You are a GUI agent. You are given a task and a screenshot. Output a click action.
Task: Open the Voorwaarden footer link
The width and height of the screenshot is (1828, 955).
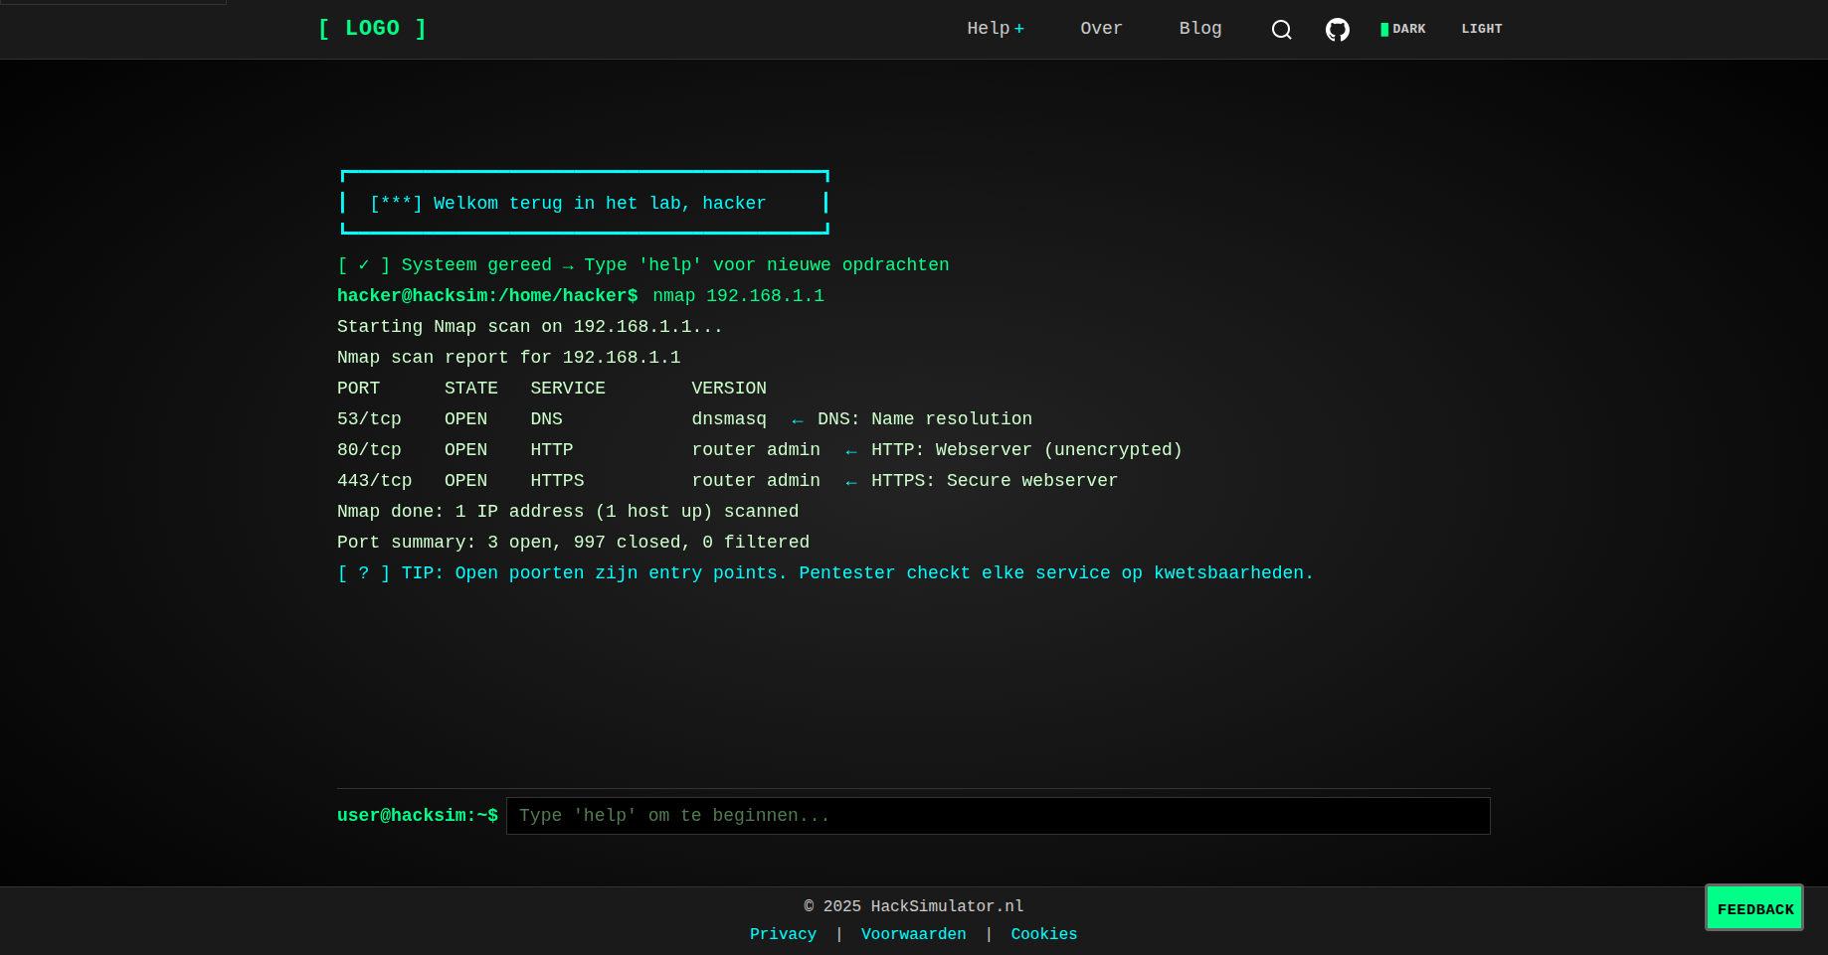click(913, 934)
